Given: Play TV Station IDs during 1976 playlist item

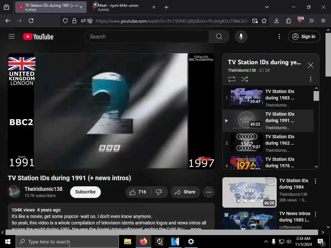Looking at the screenshot, I should coord(268,162).
